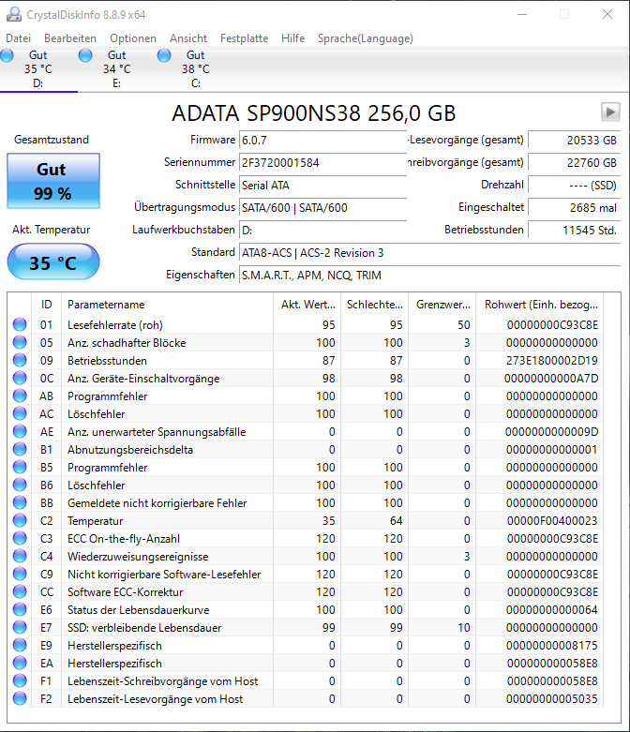Click status circle for Anz. Geräte-Einschaltvorgänge
This screenshot has height=732, width=630.
coord(20,378)
